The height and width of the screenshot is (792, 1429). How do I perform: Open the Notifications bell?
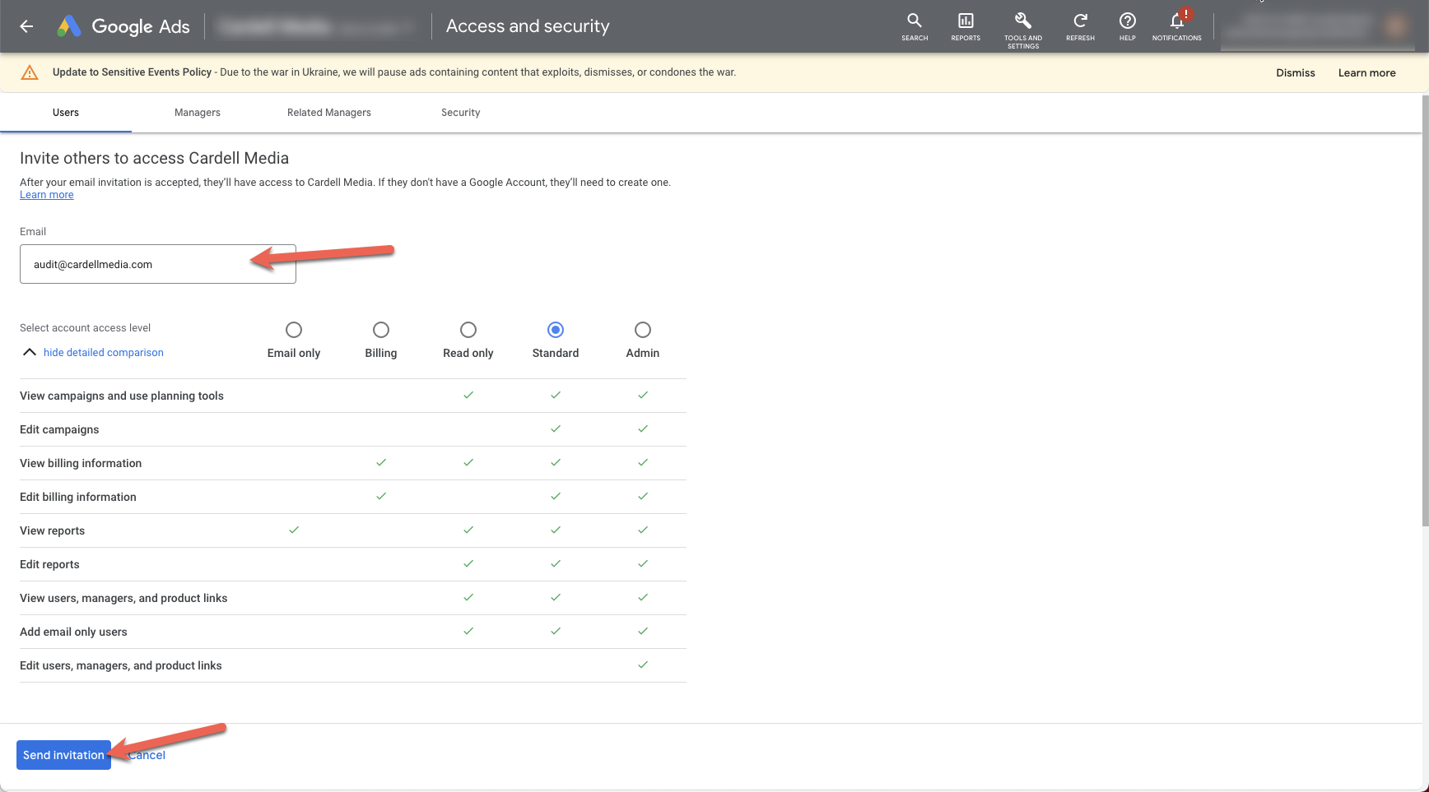click(x=1177, y=26)
